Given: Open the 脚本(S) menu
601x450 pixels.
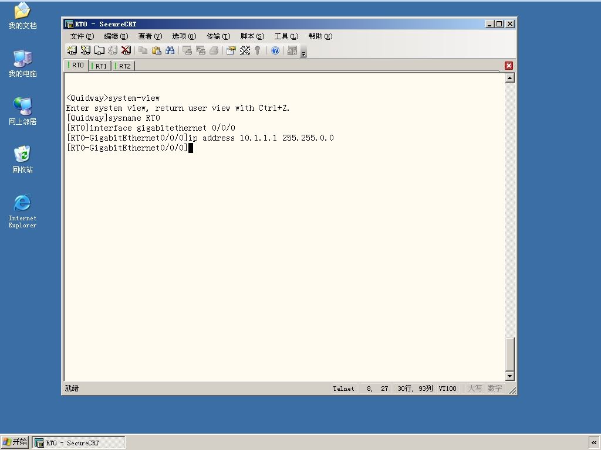Looking at the screenshot, I should pyautogui.click(x=252, y=36).
